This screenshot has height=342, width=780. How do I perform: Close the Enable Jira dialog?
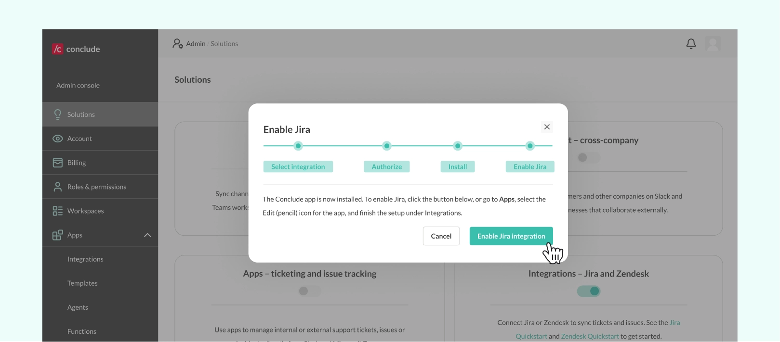[547, 127]
